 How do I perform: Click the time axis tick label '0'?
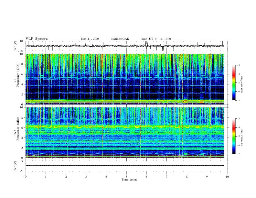(x=26, y=177)
